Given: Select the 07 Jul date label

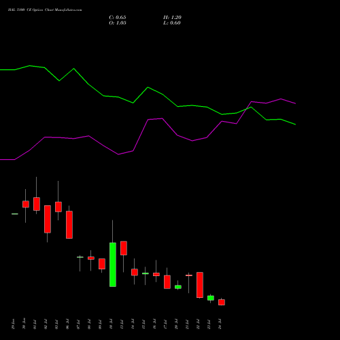Looking at the screenshot, I should click(x=78, y=324).
